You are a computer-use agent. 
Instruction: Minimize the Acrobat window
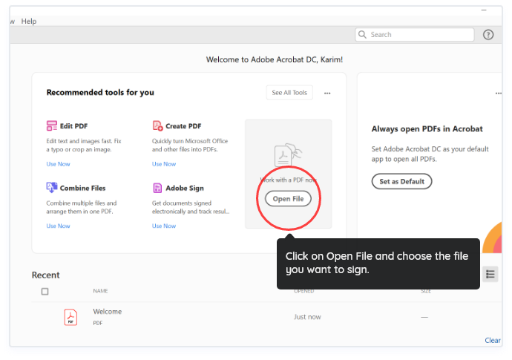[484, 10]
